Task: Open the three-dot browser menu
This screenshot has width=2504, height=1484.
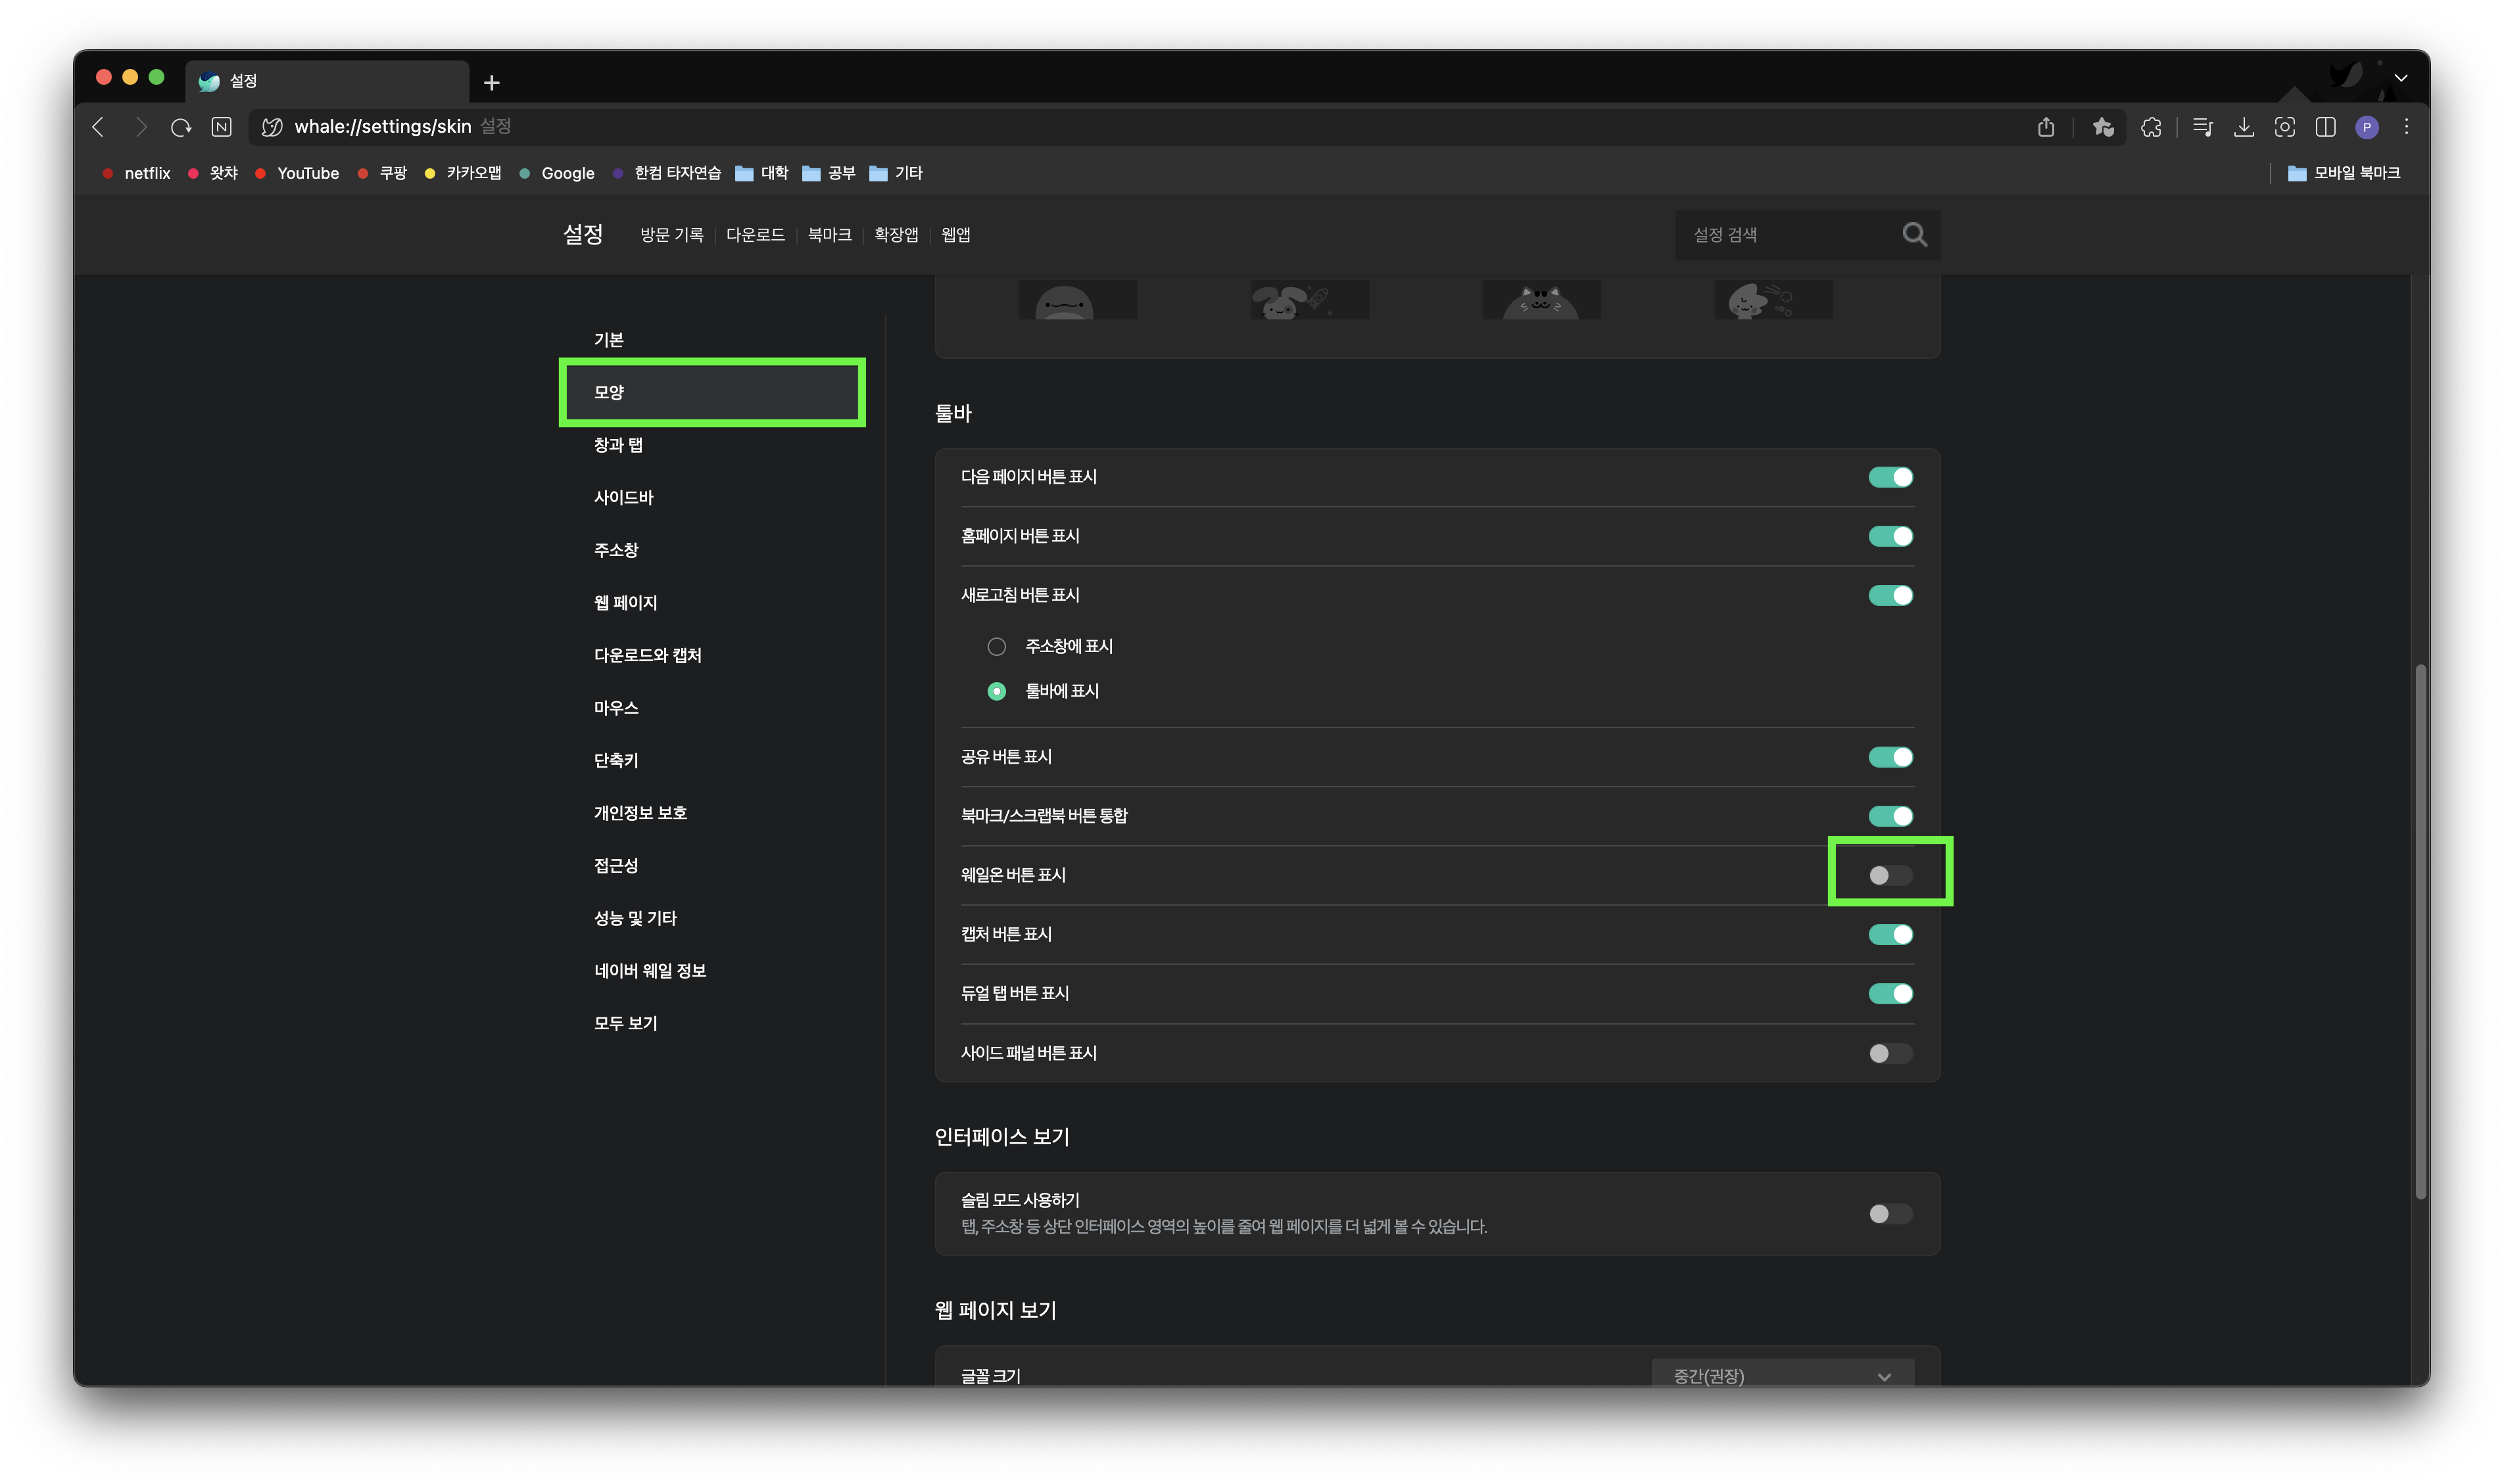Action: tap(2406, 127)
